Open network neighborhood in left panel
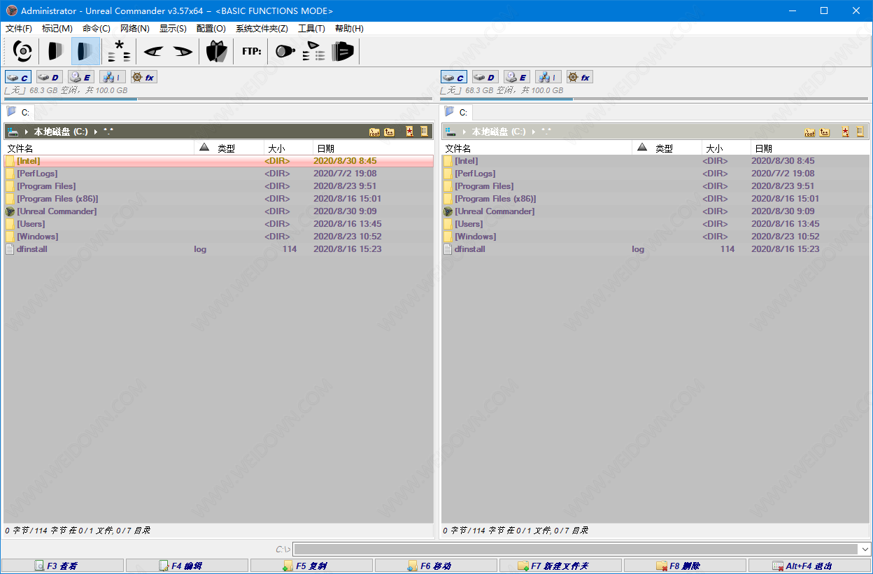873x574 pixels. pos(113,77)
